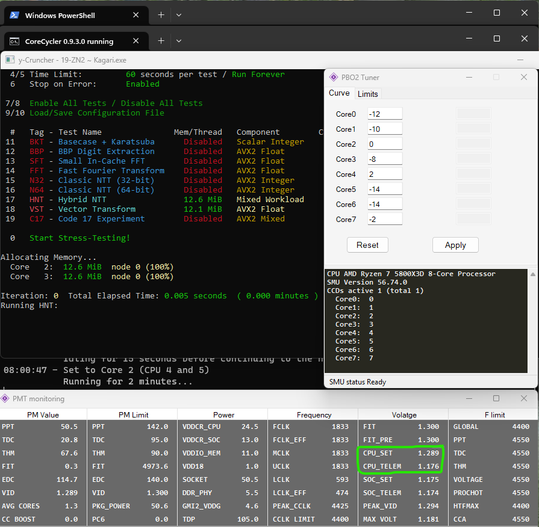Click the Load/Save Configuration File line
Screen dimensions: 539x527
tap(96, 113)
